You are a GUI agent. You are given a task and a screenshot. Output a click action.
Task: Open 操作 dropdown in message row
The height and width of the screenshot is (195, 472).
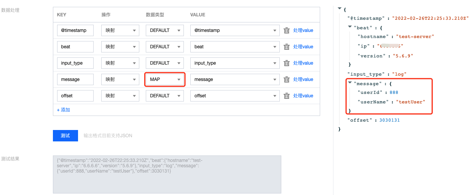120,79
